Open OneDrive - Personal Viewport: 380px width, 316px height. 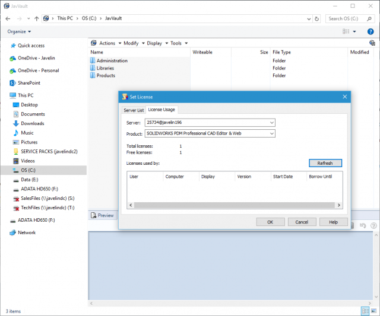(x=38, y=71)
